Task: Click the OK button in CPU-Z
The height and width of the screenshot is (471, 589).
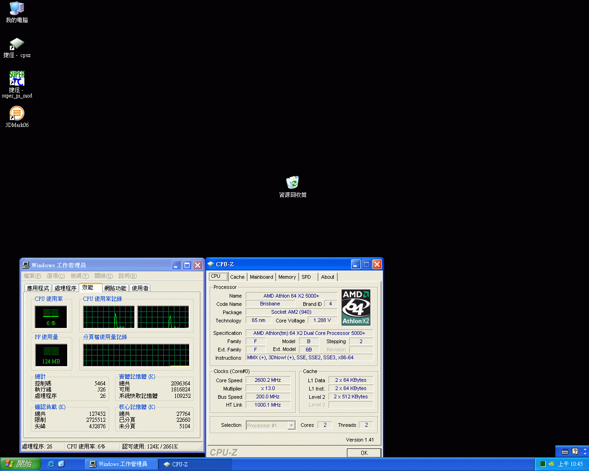Action: coord(364,453)
